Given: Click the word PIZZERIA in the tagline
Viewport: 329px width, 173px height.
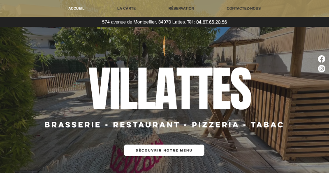Looking at the screenshot, I should (x=215, y=125).
